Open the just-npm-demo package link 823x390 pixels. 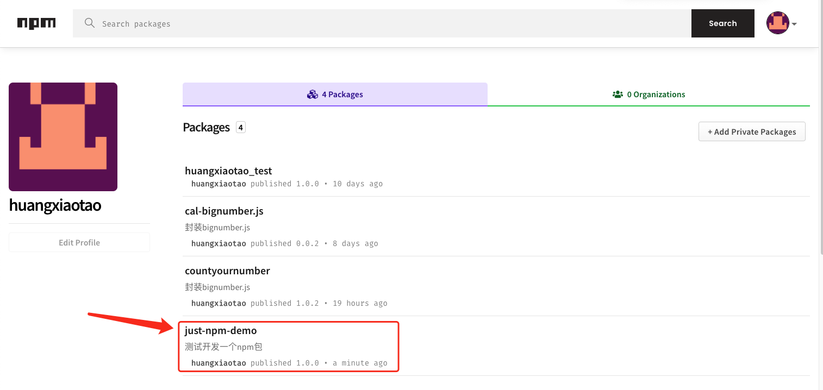221,330
